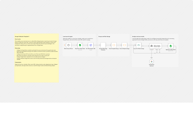Open the Read From Zillow Sheet node

[x=80, y=45]
